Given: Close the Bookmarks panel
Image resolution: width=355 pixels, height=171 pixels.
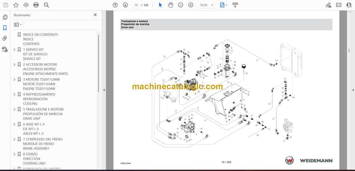Looking at the screenshot, I should [95, 15].
